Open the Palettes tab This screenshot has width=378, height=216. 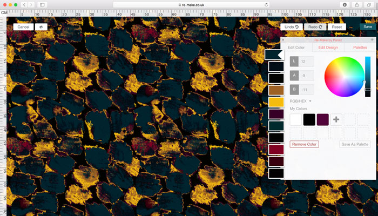tap(360, 48)
